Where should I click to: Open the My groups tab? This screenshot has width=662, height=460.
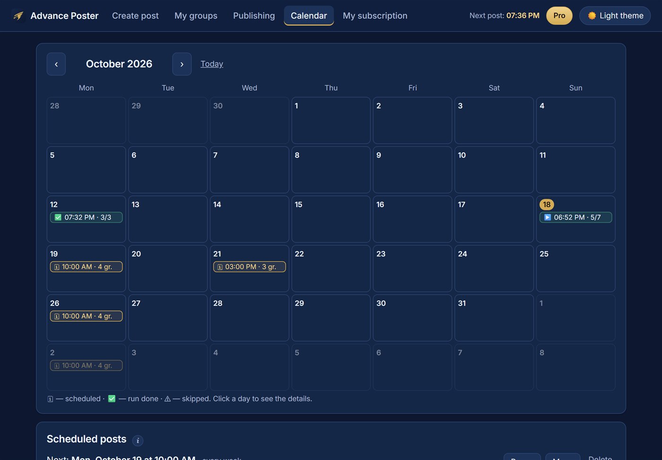(196, 16)
